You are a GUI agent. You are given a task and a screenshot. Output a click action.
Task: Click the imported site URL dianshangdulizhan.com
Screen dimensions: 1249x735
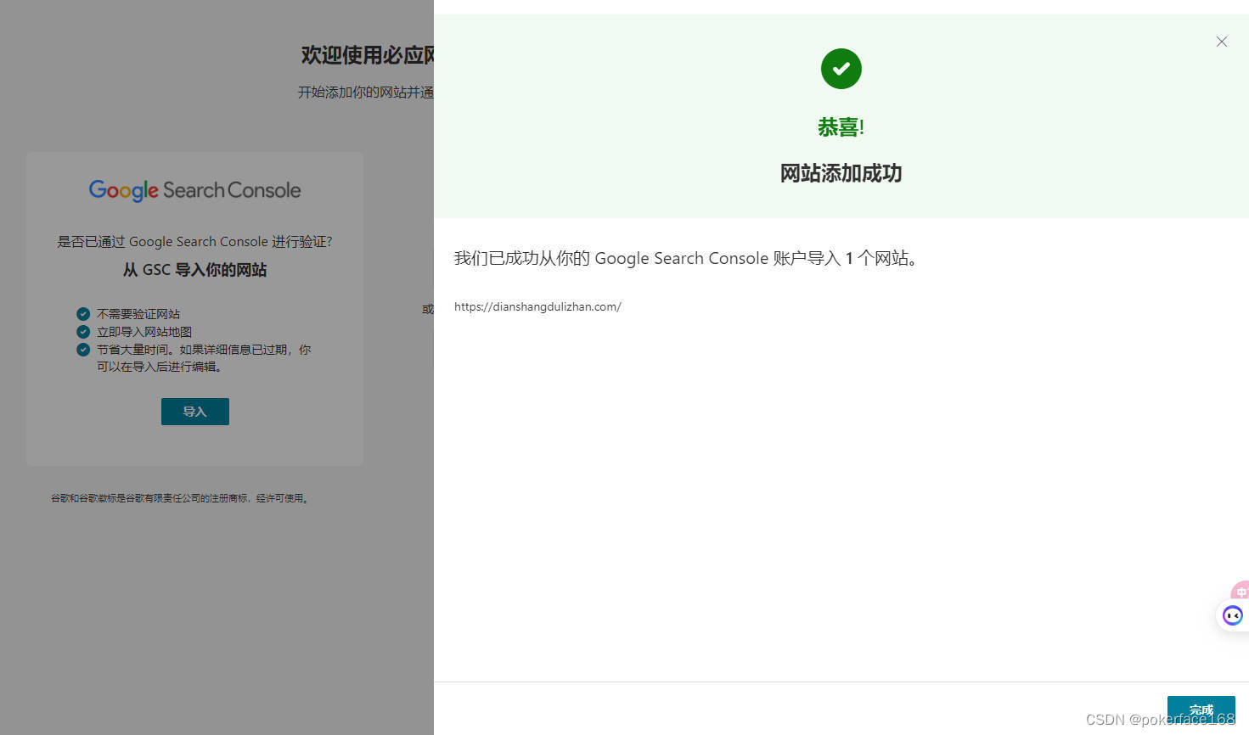coord(537,307)
